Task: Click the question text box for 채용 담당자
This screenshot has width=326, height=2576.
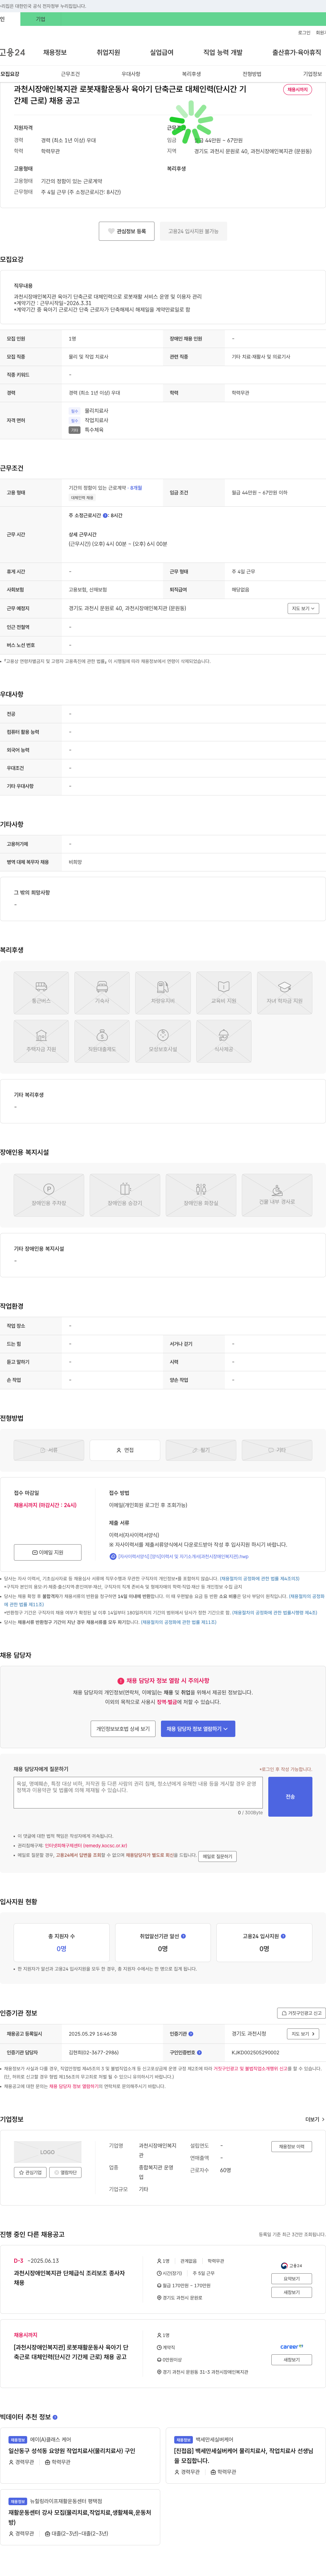Action: [139, 1793]
